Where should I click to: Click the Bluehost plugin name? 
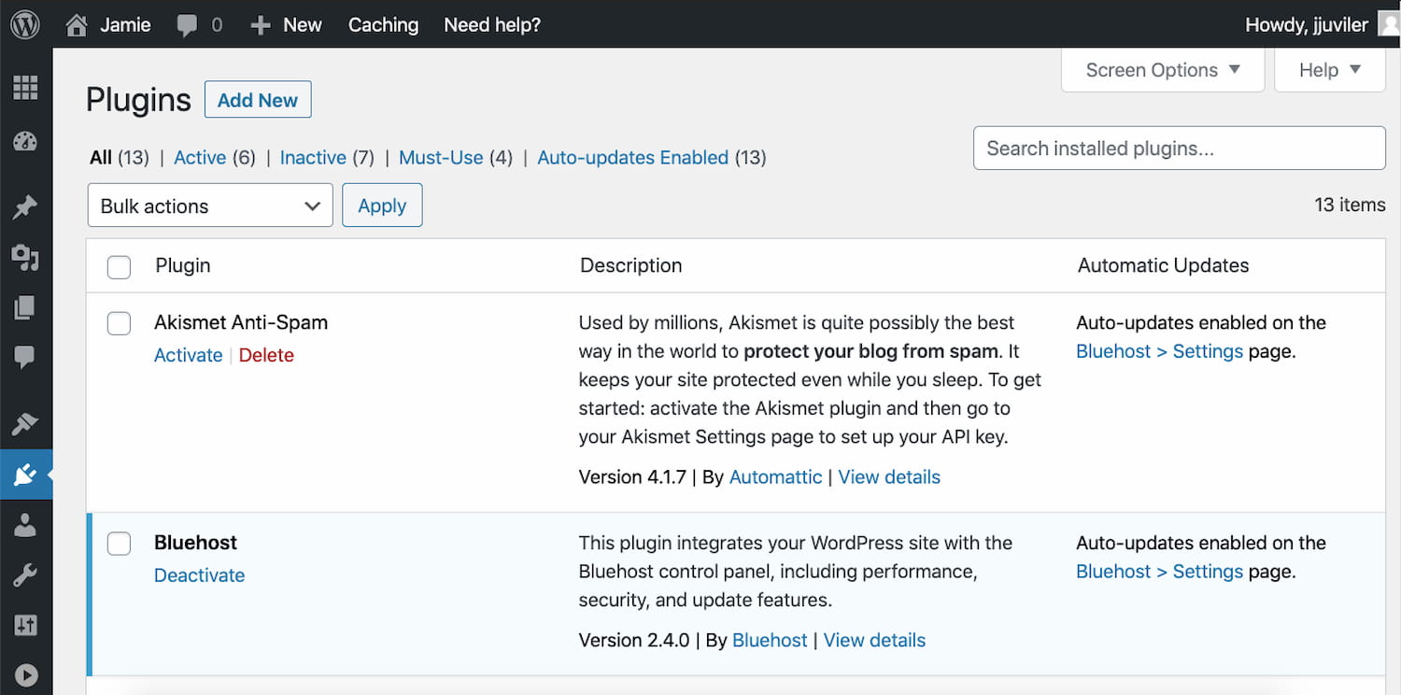pos(196,543)
